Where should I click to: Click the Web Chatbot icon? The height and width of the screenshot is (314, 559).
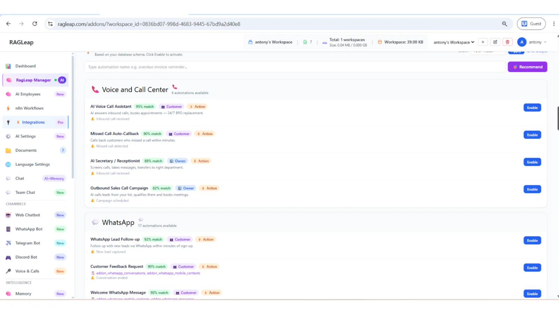pyautogui.click(x=8, y=215)
